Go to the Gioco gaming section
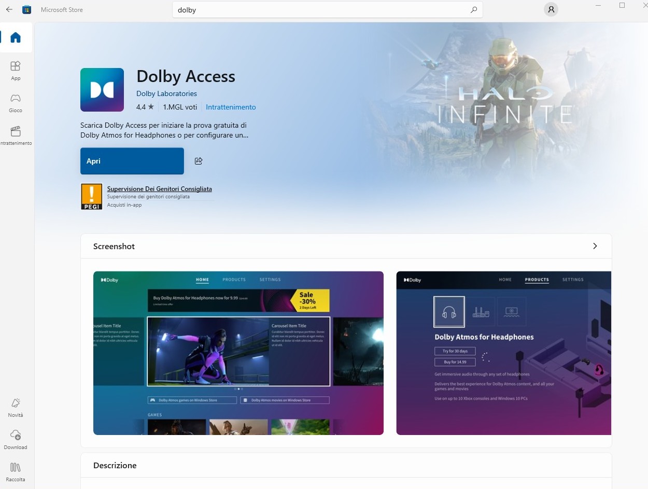The height and width of the screenshot is (489, 648). 16,102
